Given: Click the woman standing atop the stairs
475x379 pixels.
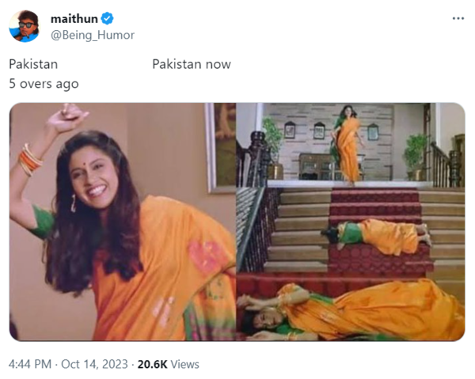Looking at the screenshot, I should click(348, 144).
